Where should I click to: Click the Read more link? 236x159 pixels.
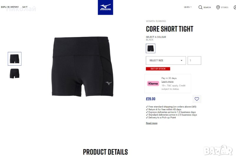click(152, 123)
